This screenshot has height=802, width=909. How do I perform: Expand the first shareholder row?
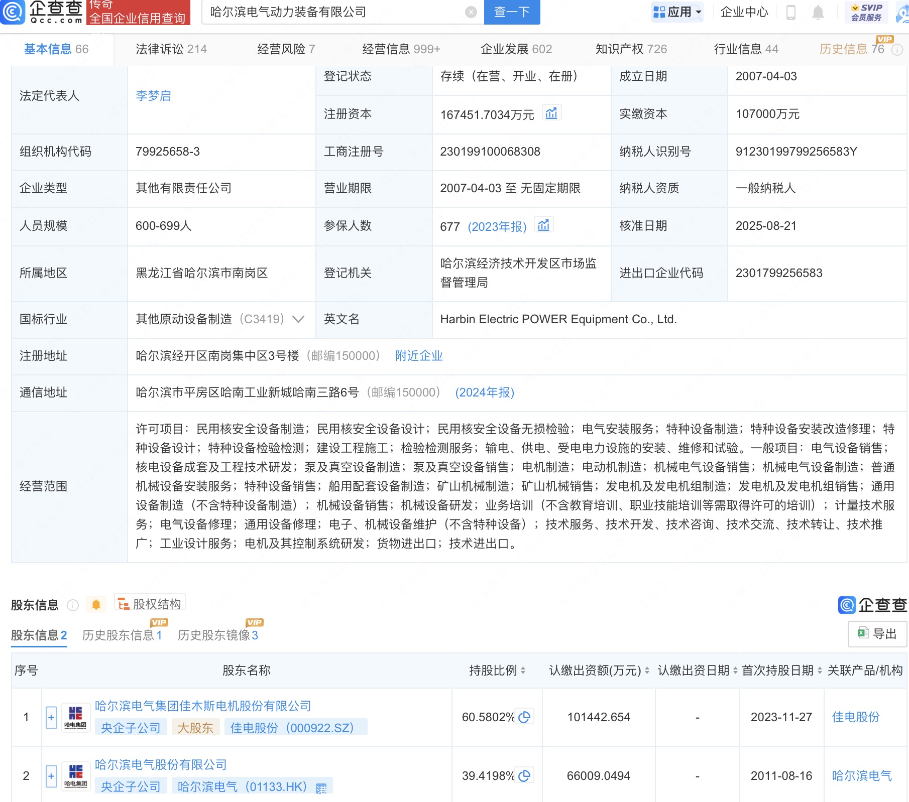(x=51, y=717)
